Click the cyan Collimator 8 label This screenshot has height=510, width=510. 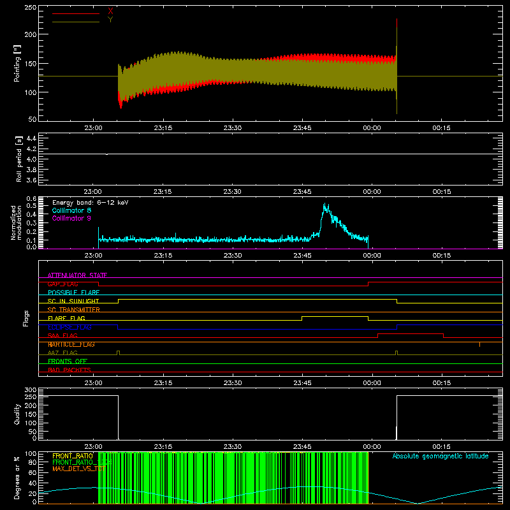pyautogui.click(x=71, y=210)
